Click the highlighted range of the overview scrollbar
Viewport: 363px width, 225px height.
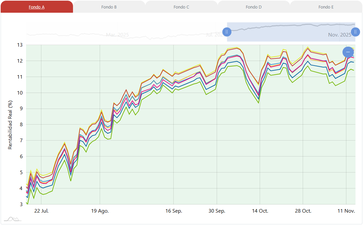[290, 32]
